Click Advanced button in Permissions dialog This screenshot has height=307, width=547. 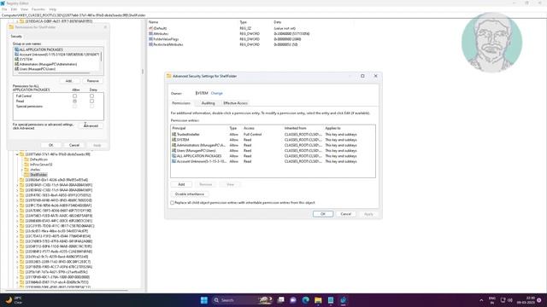pos(91,125)
